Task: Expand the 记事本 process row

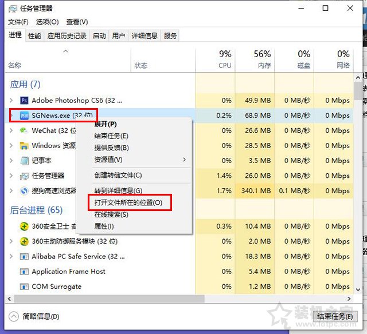Action: [11, 161]
